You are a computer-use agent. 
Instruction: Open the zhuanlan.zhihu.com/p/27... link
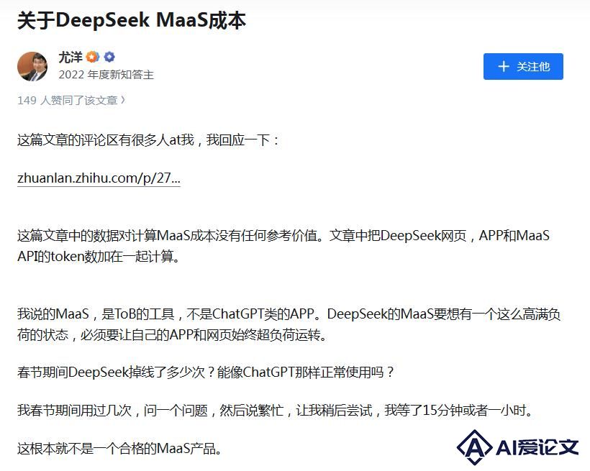99,178
